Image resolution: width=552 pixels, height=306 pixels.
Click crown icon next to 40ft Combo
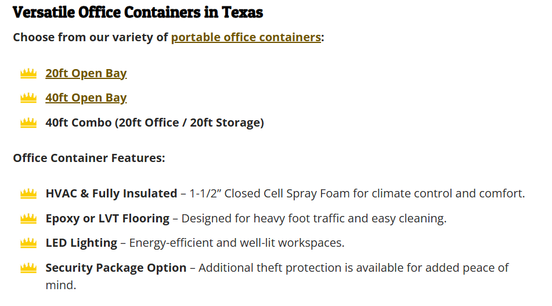[28, 123]
